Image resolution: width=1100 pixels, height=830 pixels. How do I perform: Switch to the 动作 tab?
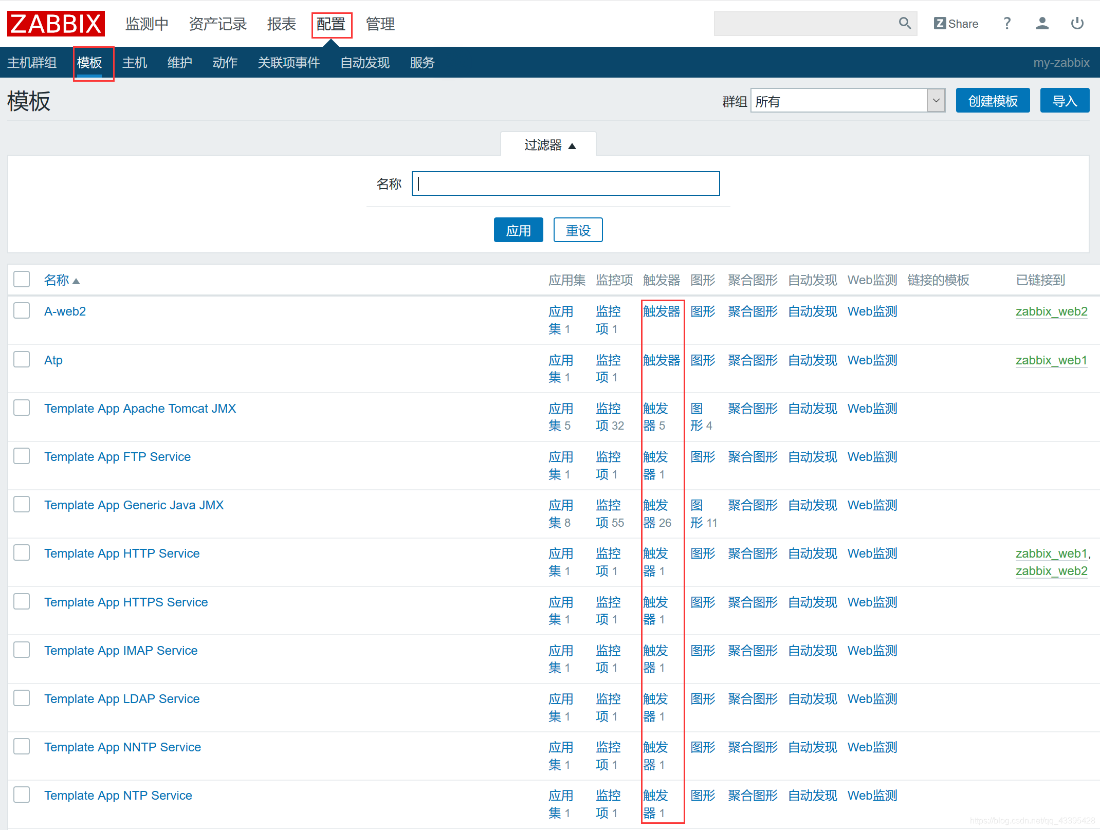(x=225, y=63)
